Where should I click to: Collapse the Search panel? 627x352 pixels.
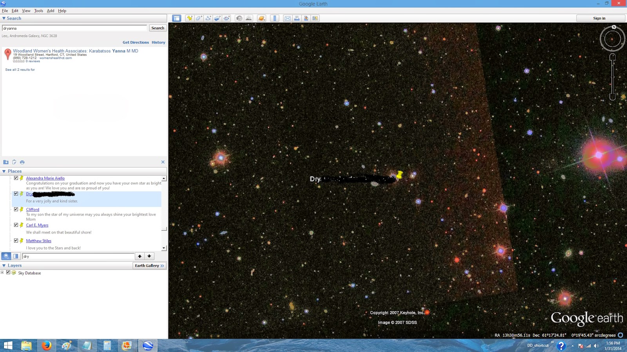(4, 18)
